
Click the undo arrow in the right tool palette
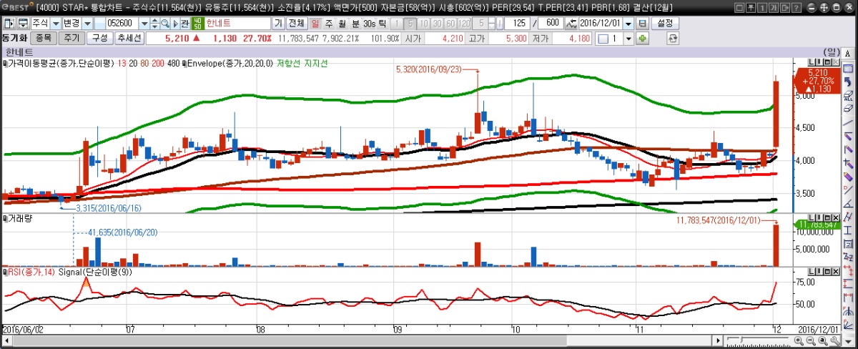[x=847, y=82]
